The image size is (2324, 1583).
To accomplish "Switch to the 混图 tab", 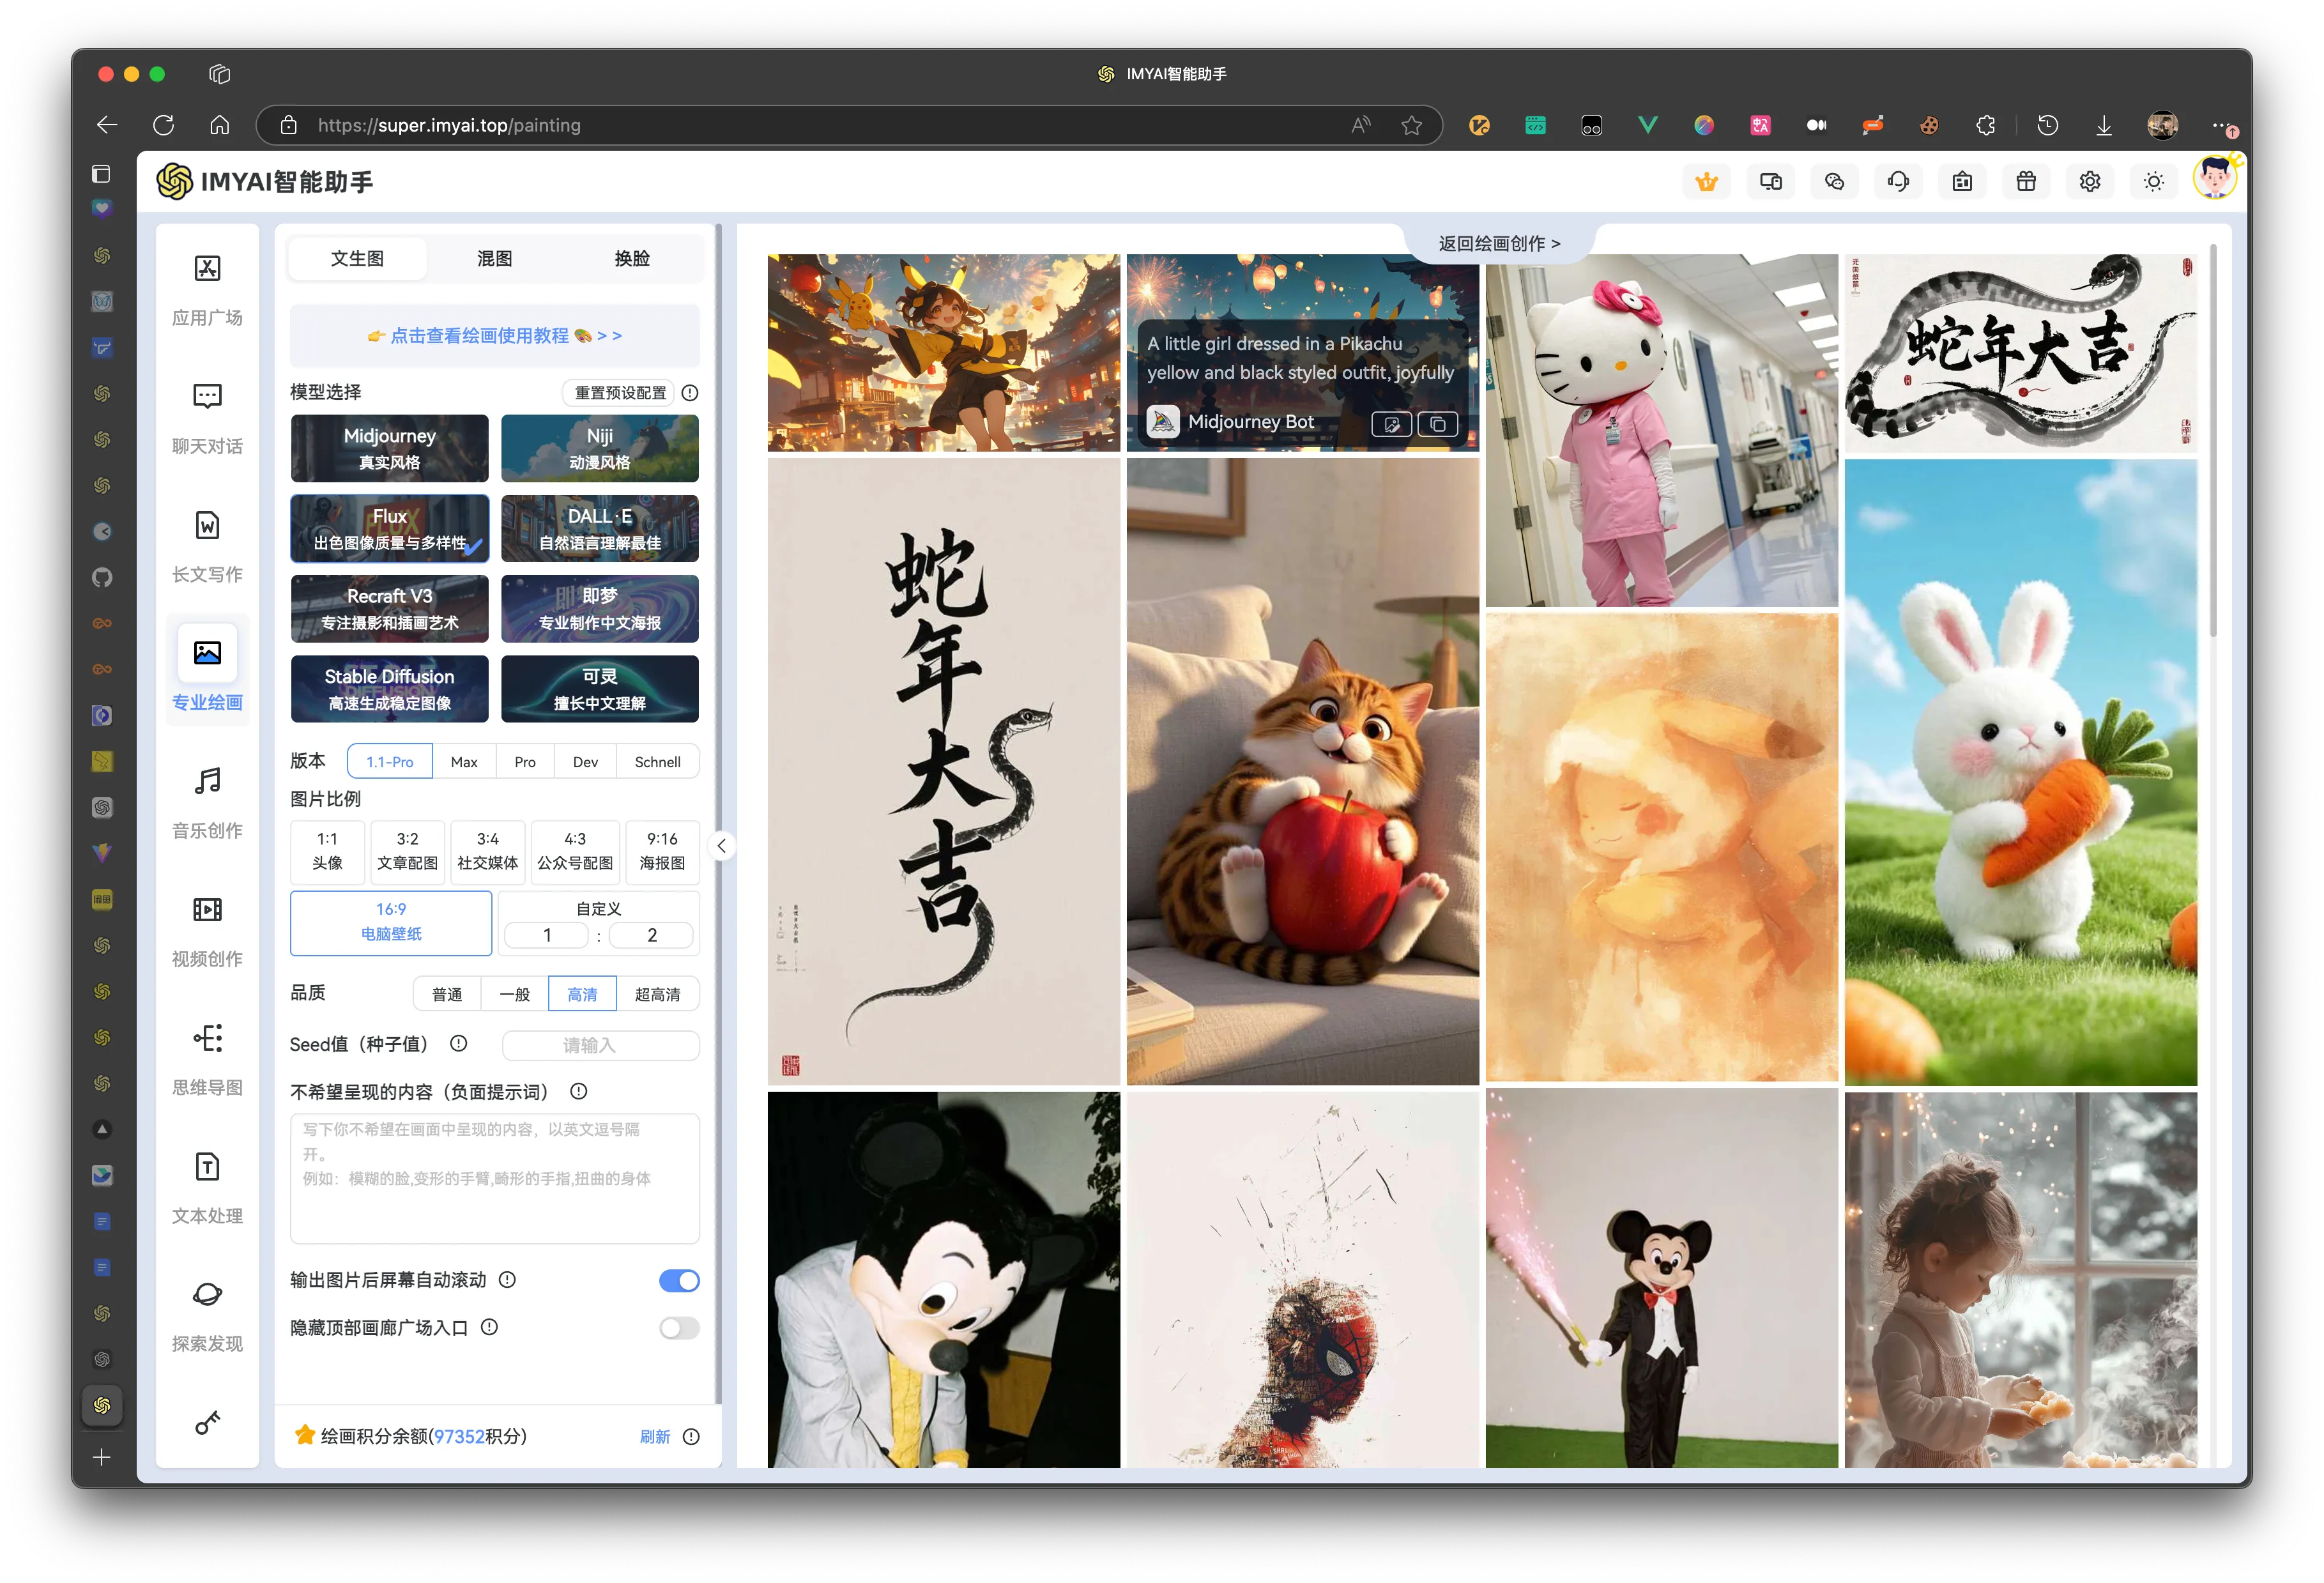I will (494, 258).
